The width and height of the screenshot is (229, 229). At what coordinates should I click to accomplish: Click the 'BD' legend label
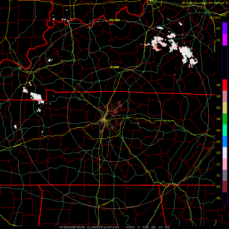coord(218,108)
